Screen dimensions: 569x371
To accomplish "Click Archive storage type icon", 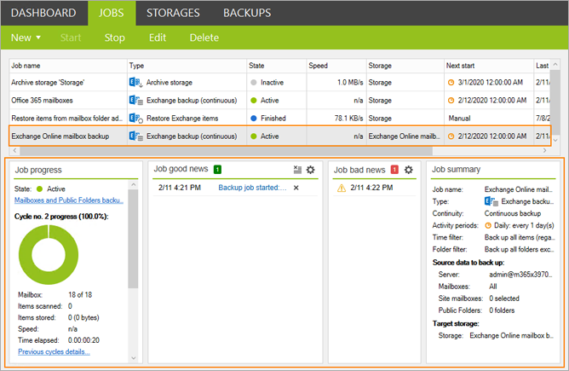I will pyautogui.click(x=135, y=83).
